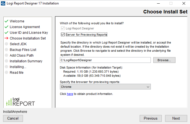Click the green checkmark beside Welcome

click(x=6, y=21)
